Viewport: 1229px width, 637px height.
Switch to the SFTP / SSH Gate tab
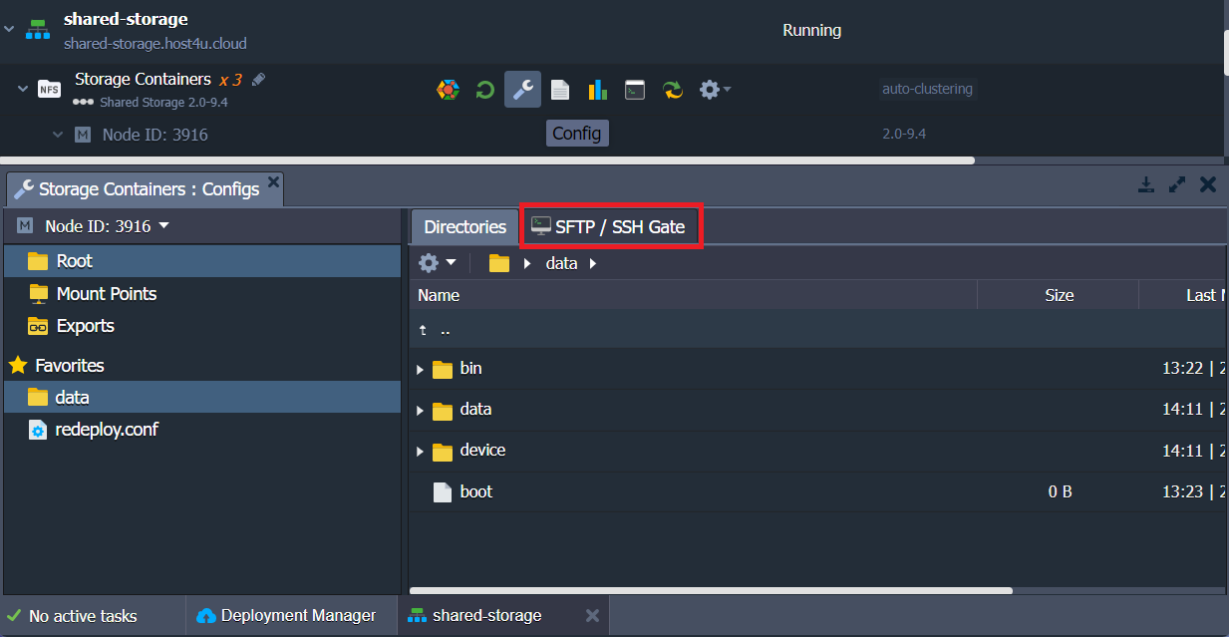pyautogui.click(x=611, y=225)
